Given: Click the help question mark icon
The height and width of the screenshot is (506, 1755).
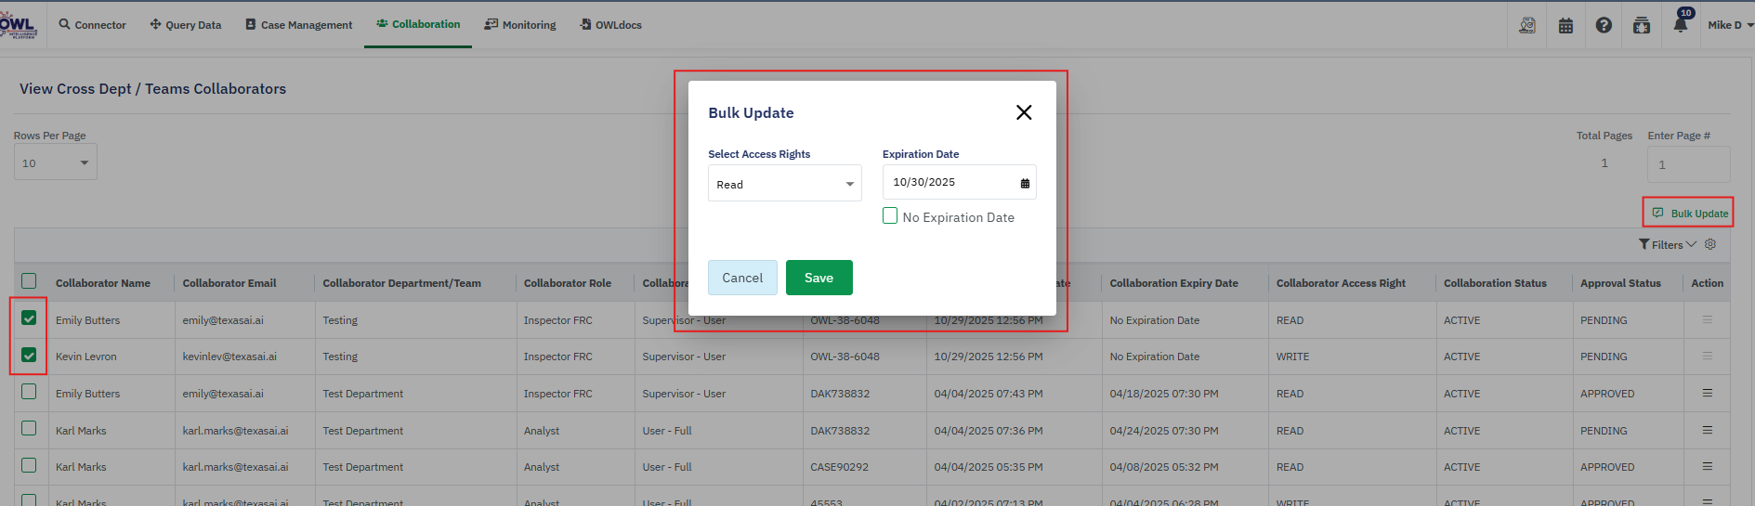Looking at the screenshot, I should [x=1604, y=25].
